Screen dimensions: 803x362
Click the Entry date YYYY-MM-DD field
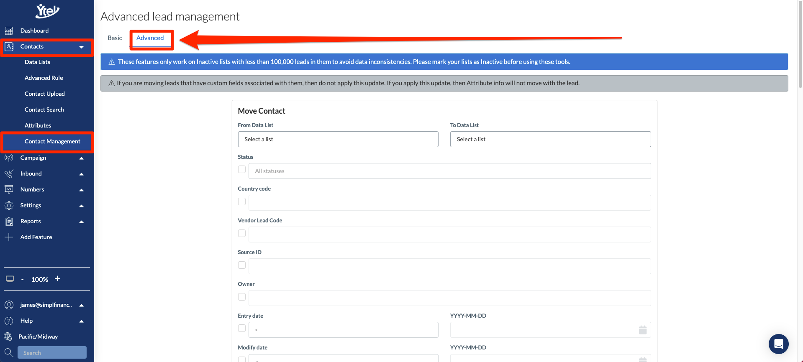(x=550, y=330)
